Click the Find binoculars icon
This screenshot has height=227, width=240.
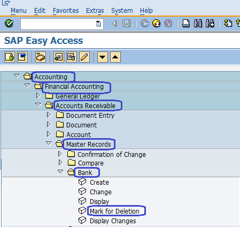[x=198, y=24]
